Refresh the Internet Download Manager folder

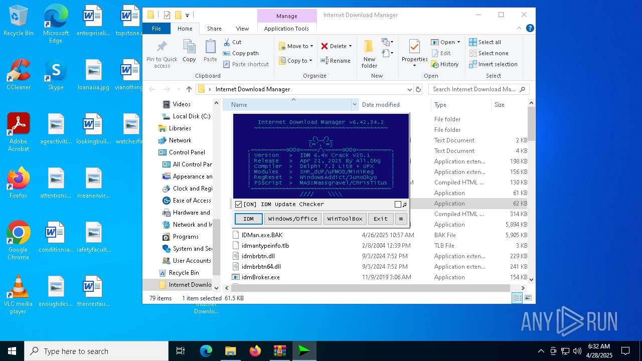[x=418, y=89]
